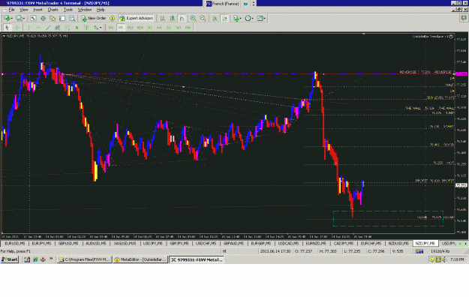Switch to the EURUSD,M5 chart tab
This screenshot has width=469, height=297.
pyautogui.click(x=15, y=244)
